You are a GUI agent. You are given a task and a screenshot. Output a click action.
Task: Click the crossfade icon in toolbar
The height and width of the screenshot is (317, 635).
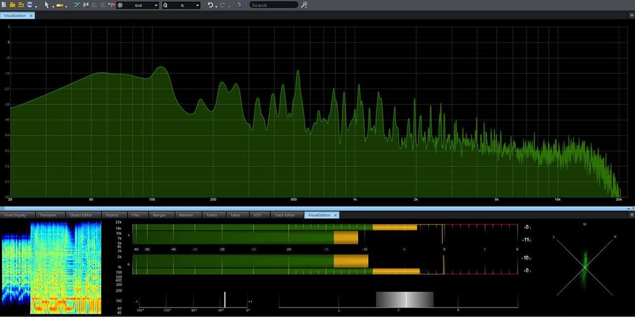coord(77,5)
